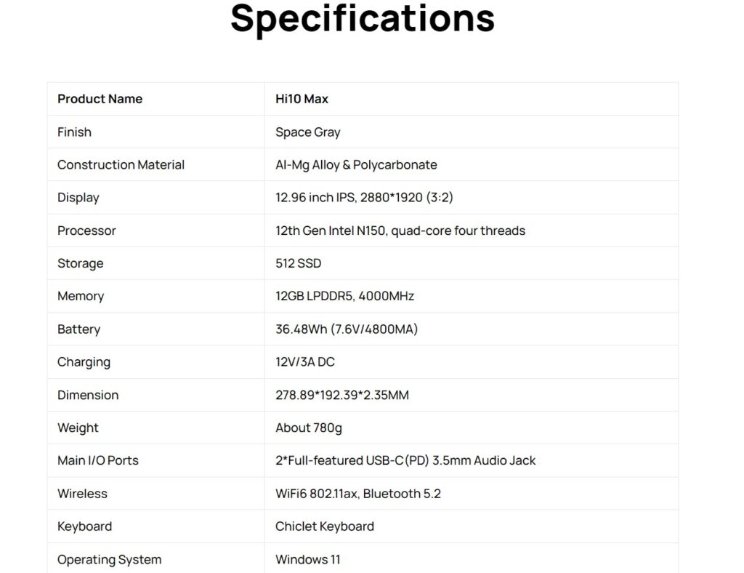Click the Chiclet Keyboard value

324,526
